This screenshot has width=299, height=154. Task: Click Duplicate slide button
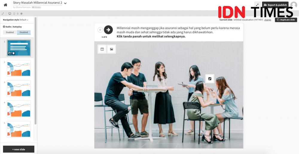pyautogui.click(x=286, y=20)
